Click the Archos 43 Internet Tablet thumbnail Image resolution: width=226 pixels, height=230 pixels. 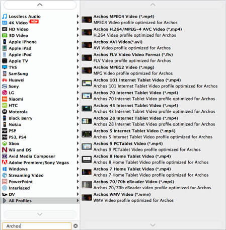[x=87, y=109]
